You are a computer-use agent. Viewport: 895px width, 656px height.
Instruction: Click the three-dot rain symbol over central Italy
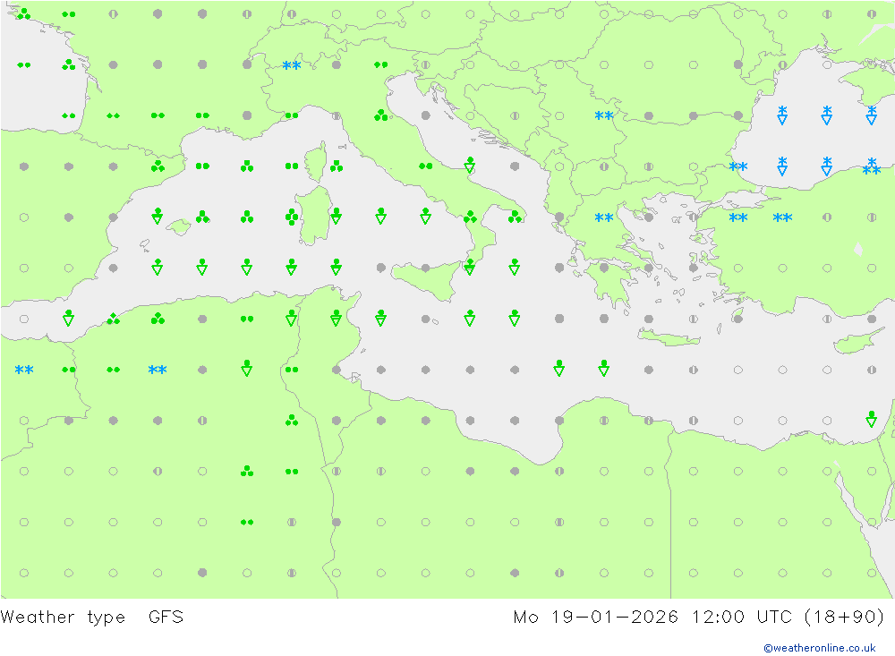pyautogui.click(x=380, y=116)
